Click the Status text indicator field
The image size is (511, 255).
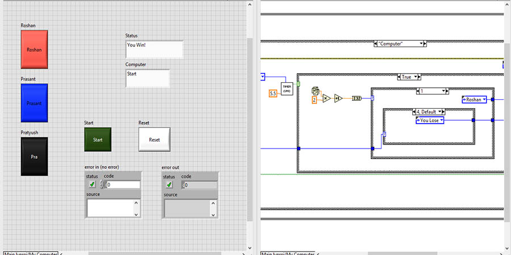[154, 49]
